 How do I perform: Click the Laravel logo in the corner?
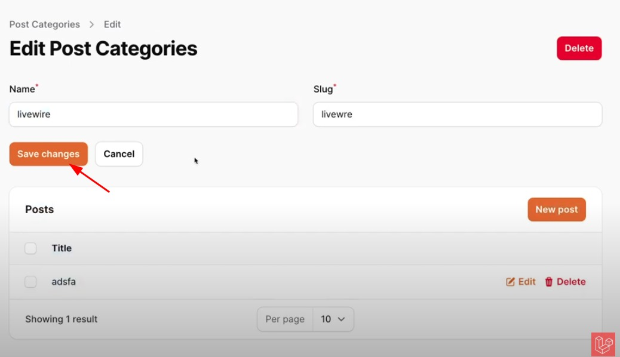[603, 344]
